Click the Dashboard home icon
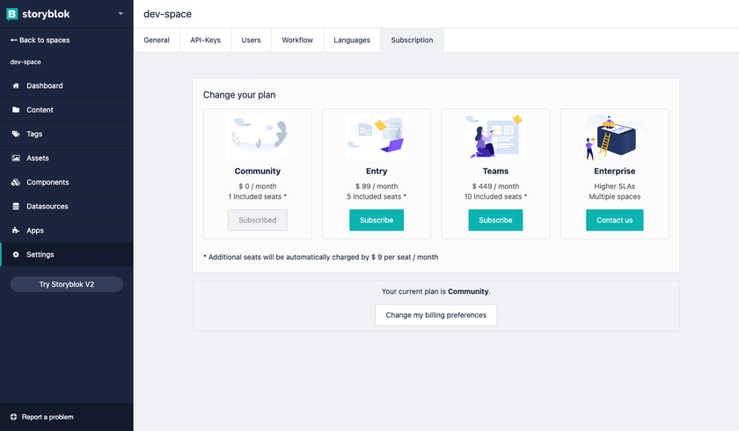Viewport: 739px width, 431px height. tap(16, 85)
